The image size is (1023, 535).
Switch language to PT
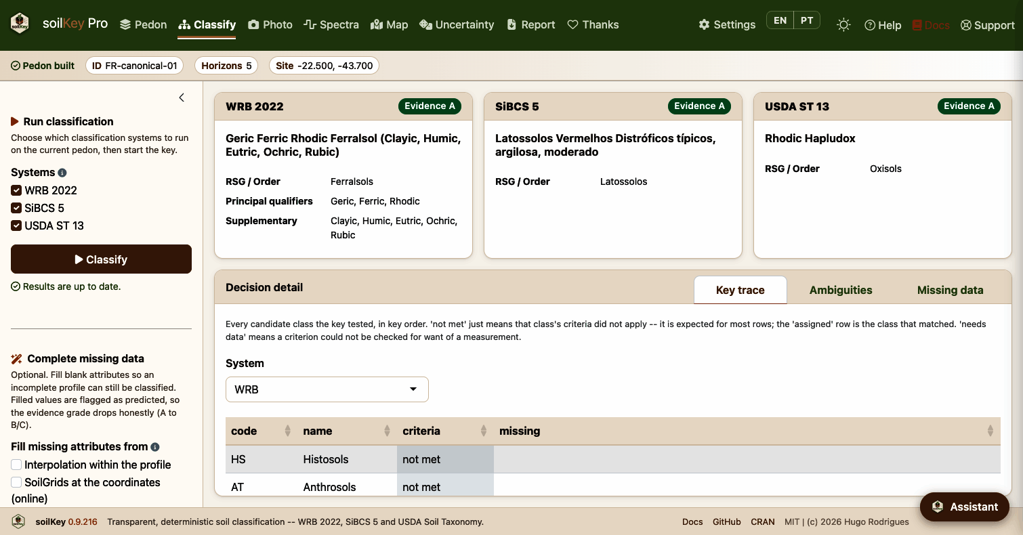pyautogui.click(x=807, y=20)
